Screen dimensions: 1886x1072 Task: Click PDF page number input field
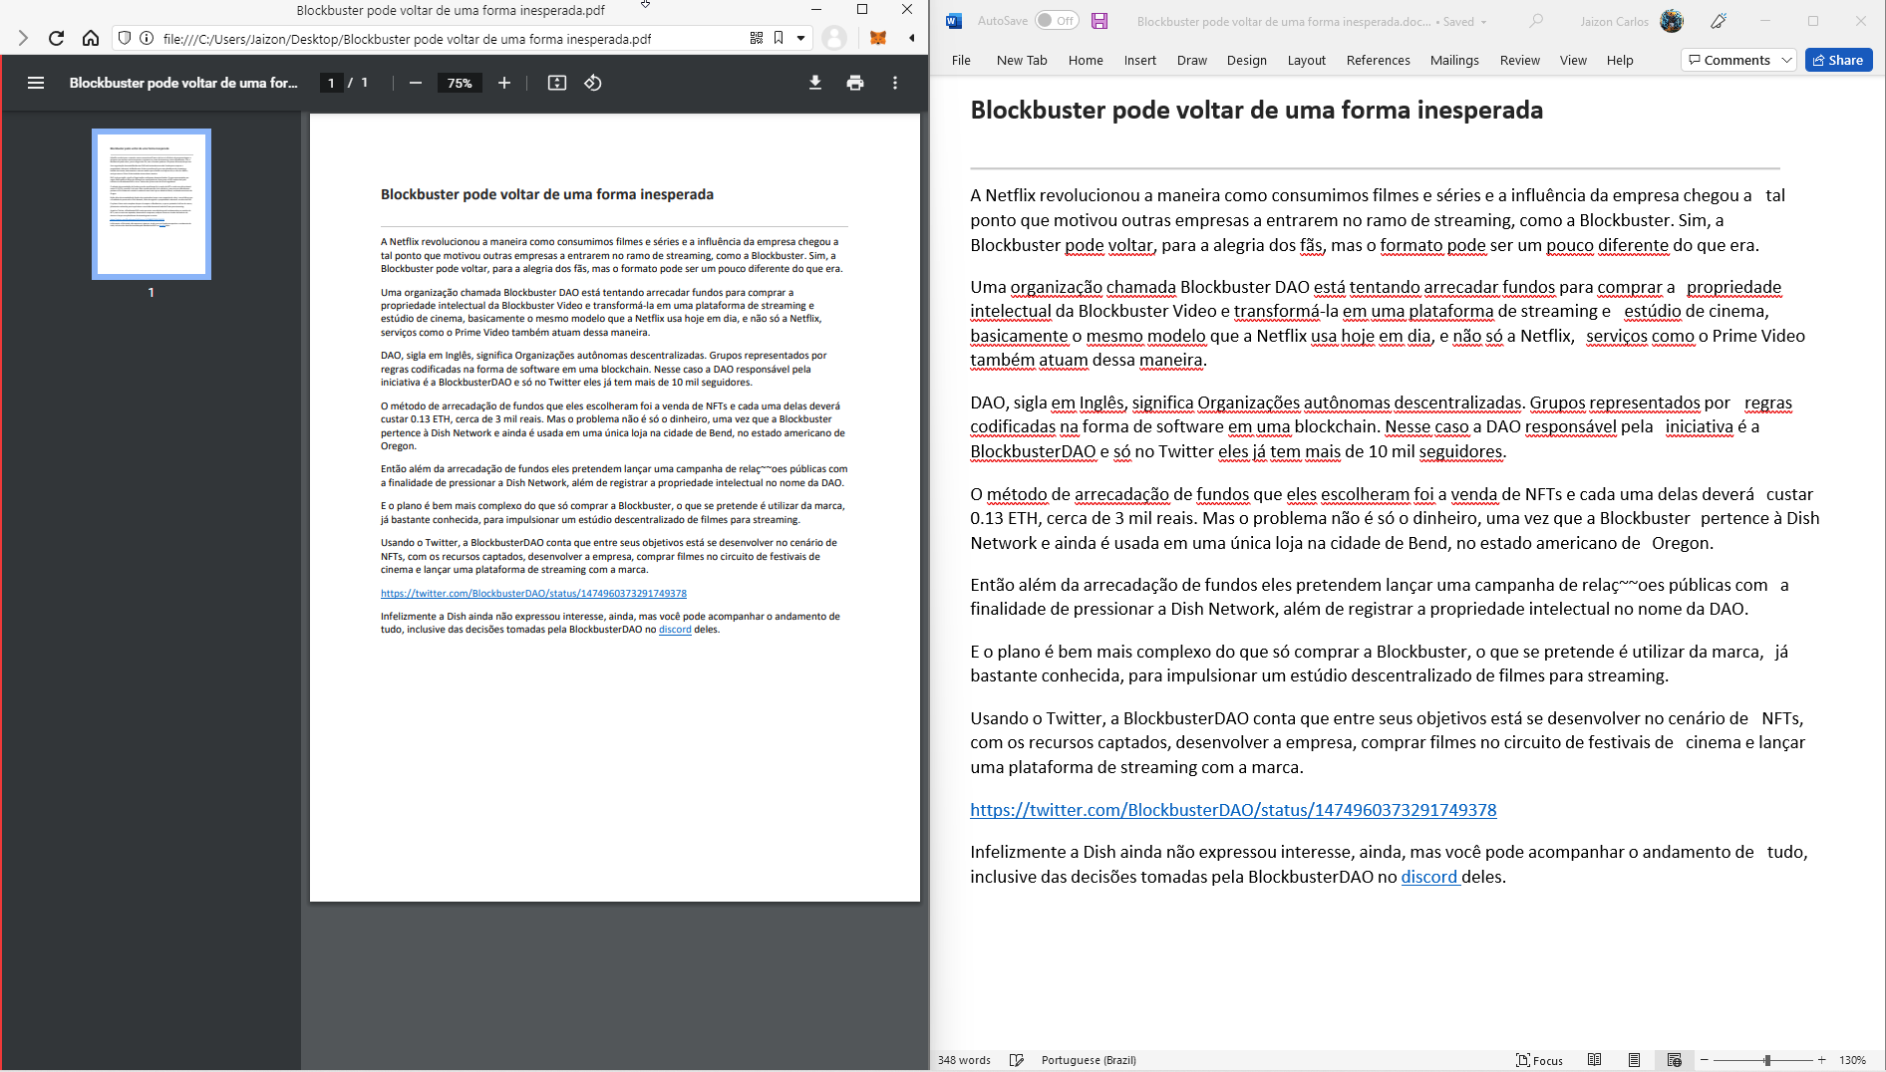tap(331, 83)
